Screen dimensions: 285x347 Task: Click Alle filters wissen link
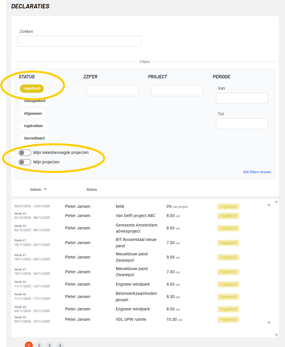pos(257,172)
